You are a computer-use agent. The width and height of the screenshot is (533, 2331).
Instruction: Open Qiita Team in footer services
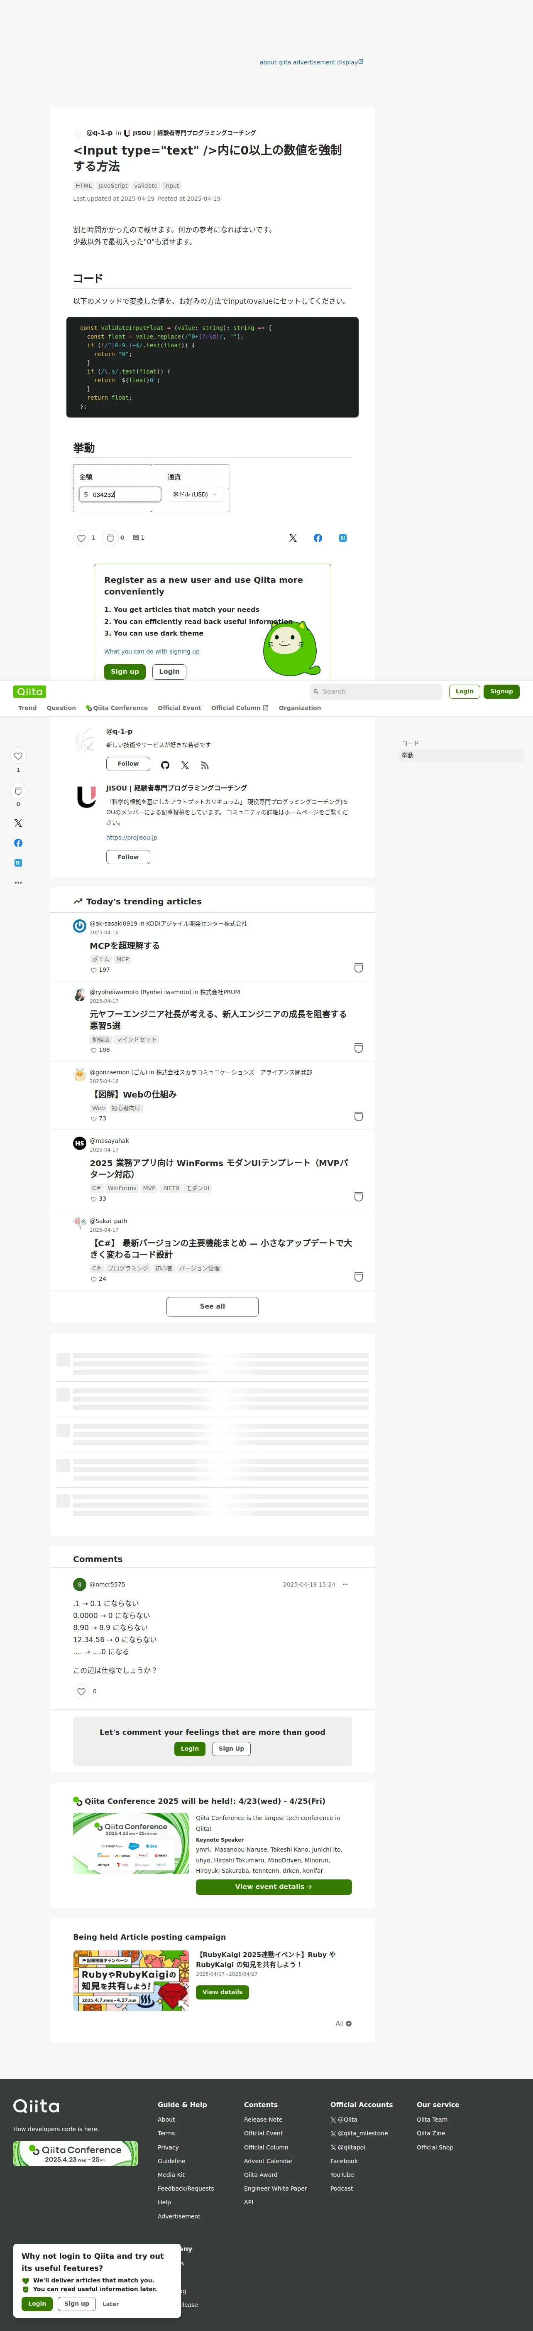click(x=432, y=2120)
